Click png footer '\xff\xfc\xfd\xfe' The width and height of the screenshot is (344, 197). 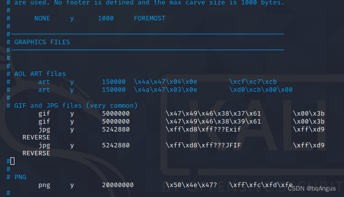pos(261,185)
